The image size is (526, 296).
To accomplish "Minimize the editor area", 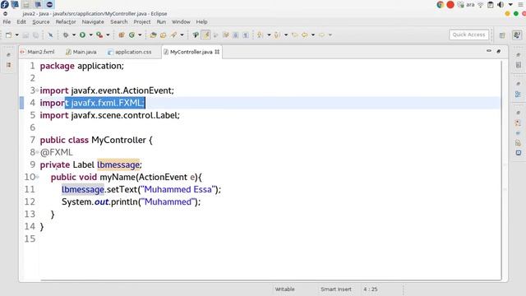I will (489, 51).
